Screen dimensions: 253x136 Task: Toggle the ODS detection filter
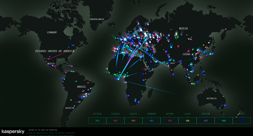pos(115,121)
